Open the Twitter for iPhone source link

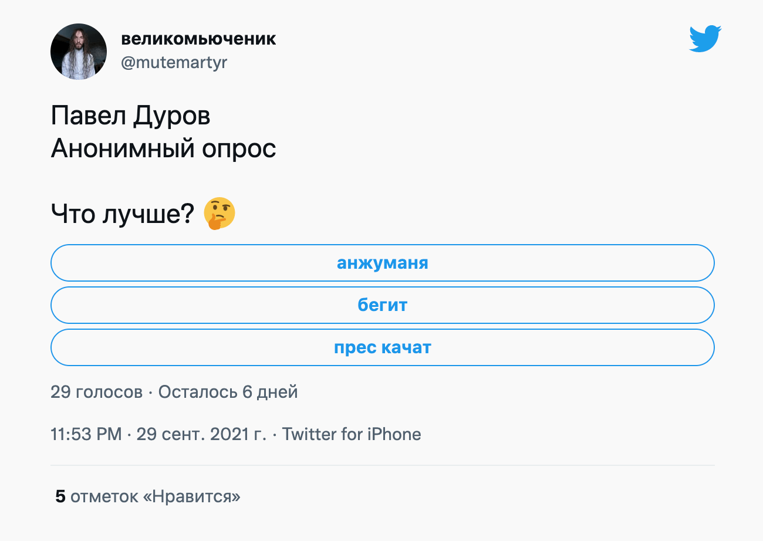[x=352, y=435]
